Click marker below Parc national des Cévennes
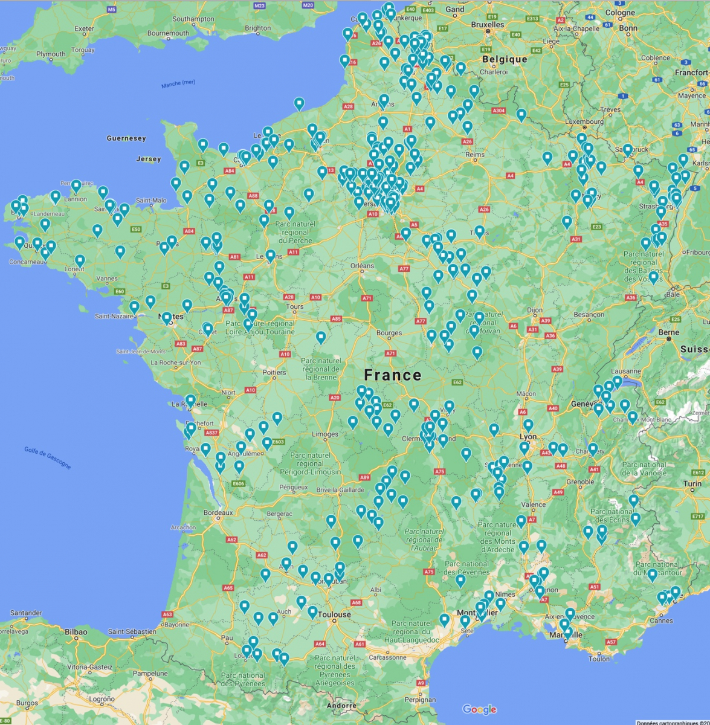This screenshot has height=725, width=710. point(460,580)
